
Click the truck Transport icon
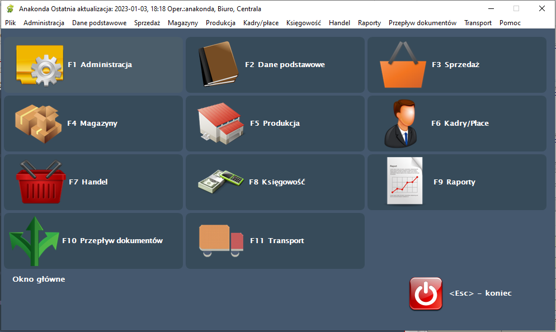222,240
